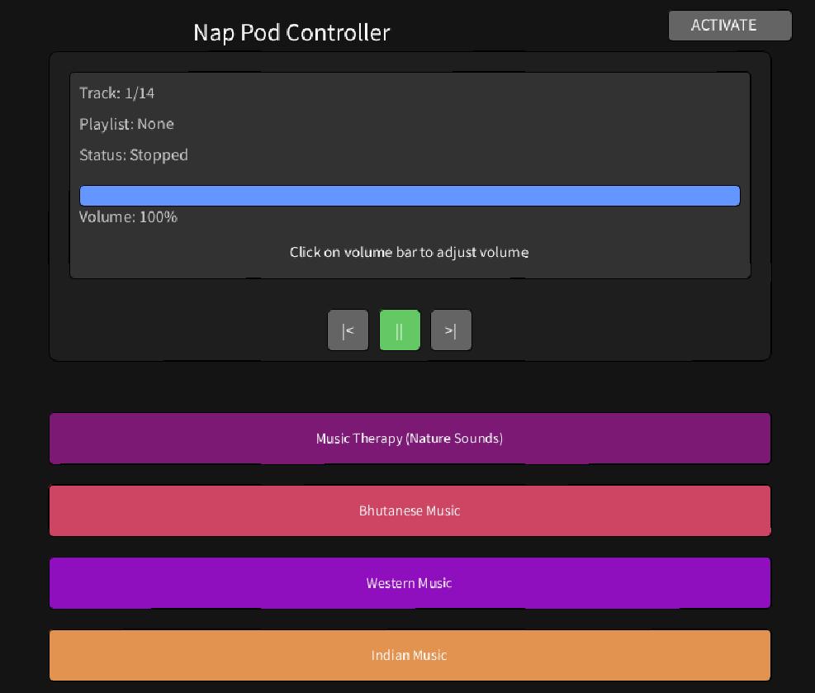
Task: Skip to the next track
Action: point(451,330)
